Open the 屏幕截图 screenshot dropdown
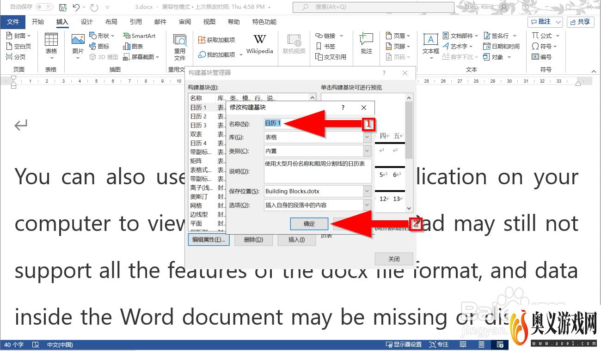The image size is (601, 351). tap(141, 57)
